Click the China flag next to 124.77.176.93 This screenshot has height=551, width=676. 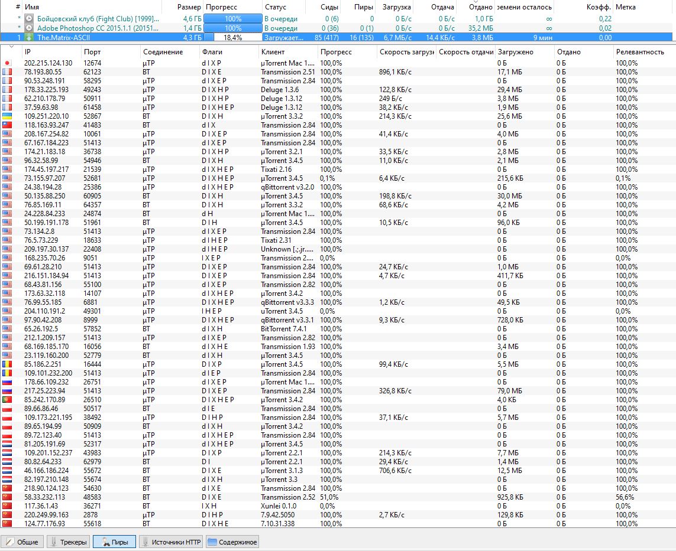7,523
